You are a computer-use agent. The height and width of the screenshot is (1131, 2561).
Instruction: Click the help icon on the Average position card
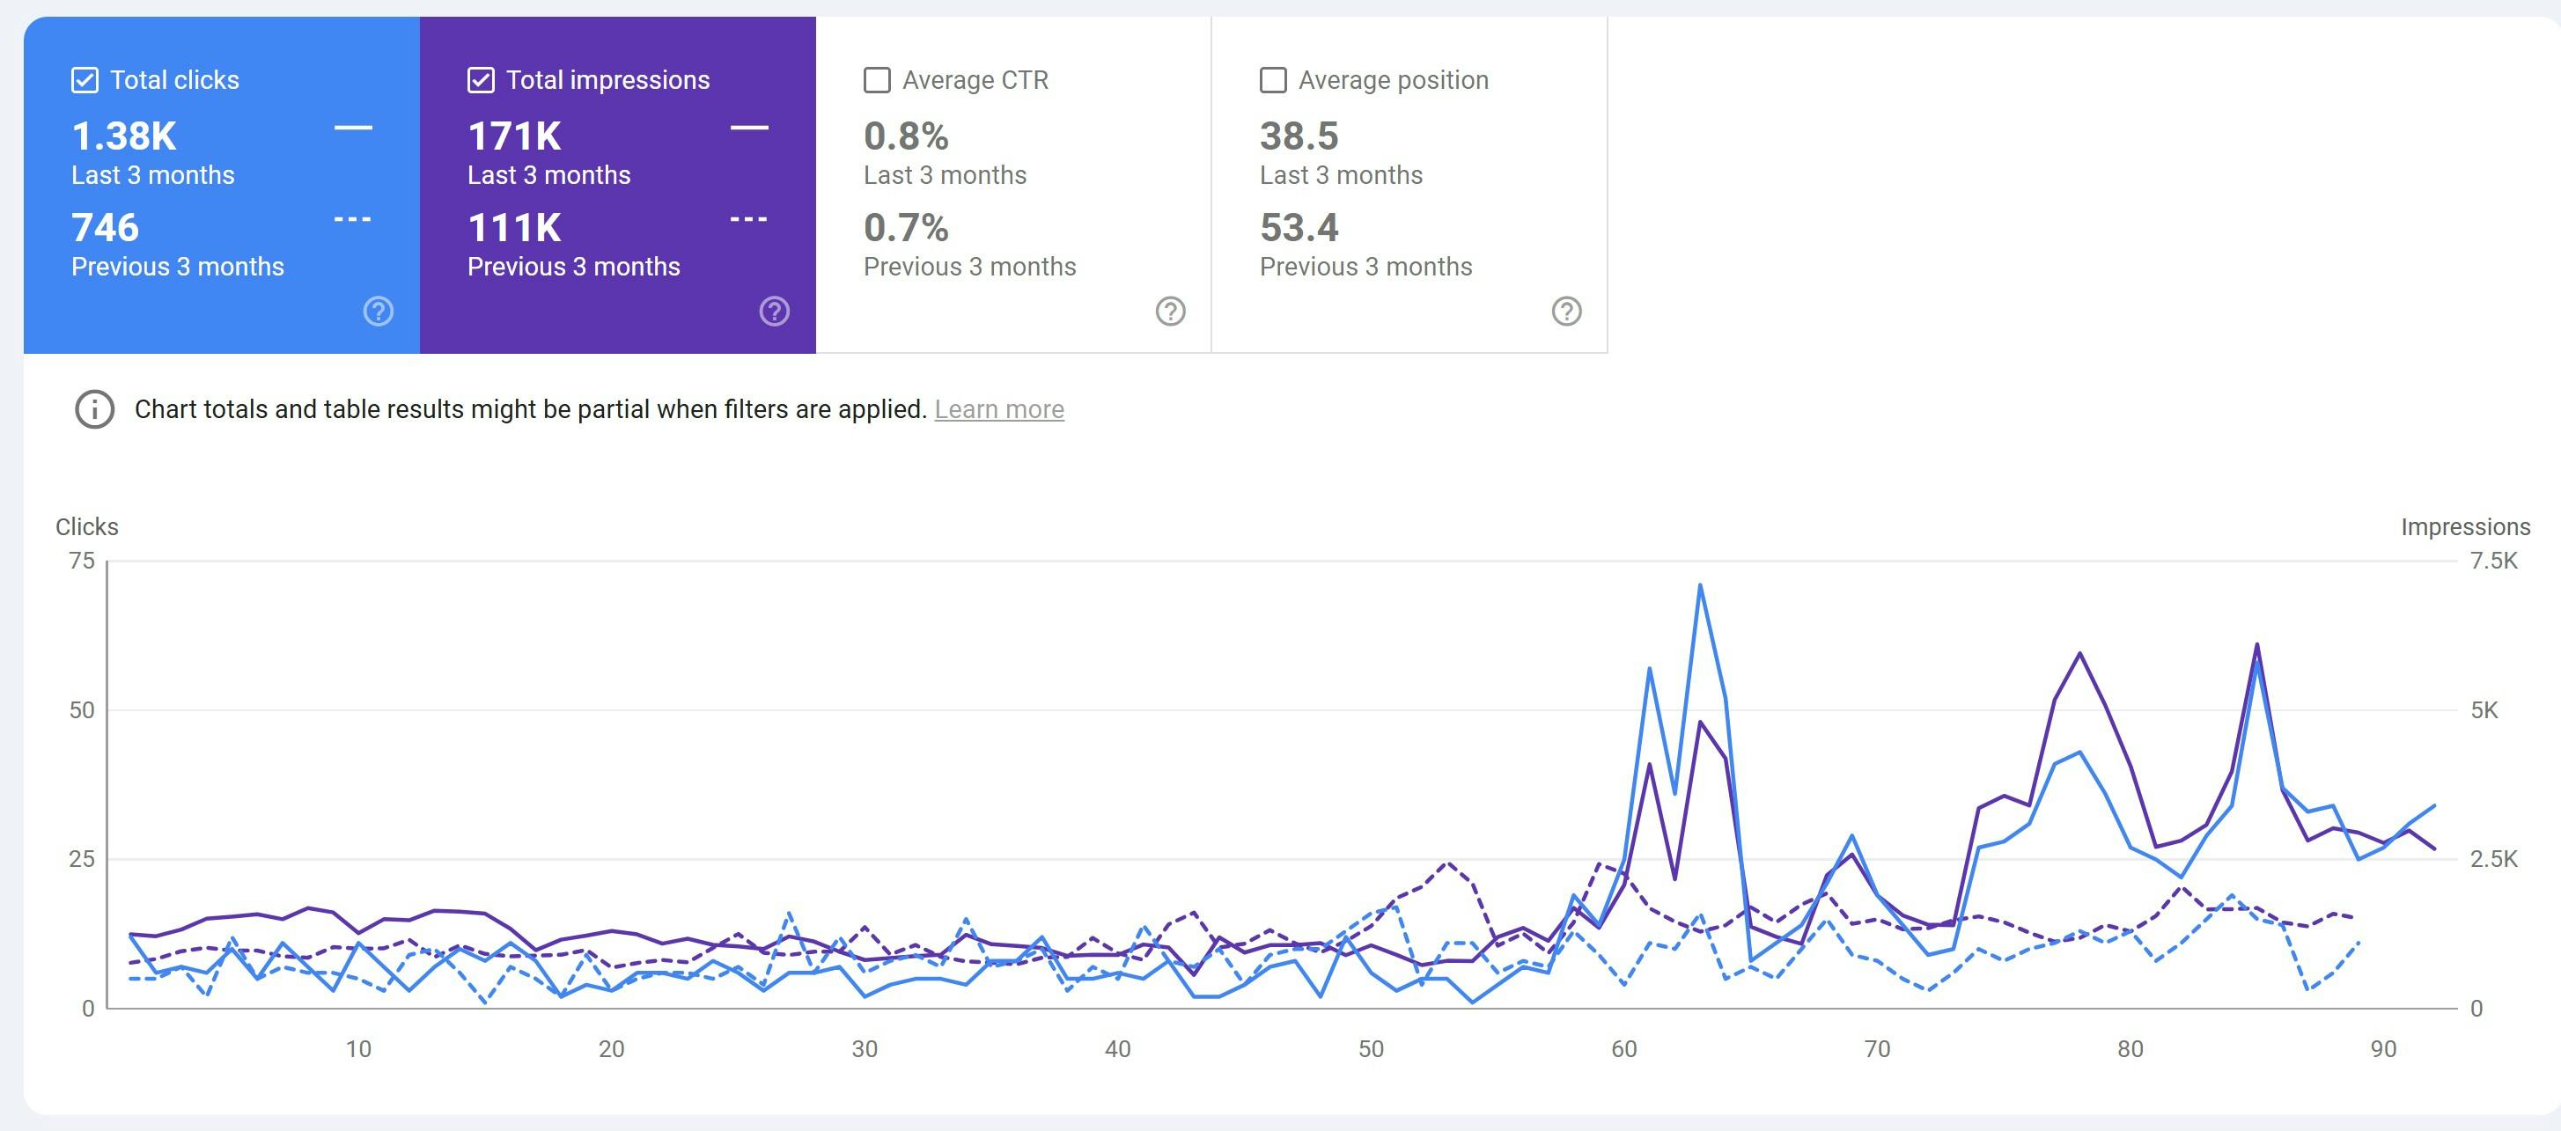click(x=1566, y=311)
